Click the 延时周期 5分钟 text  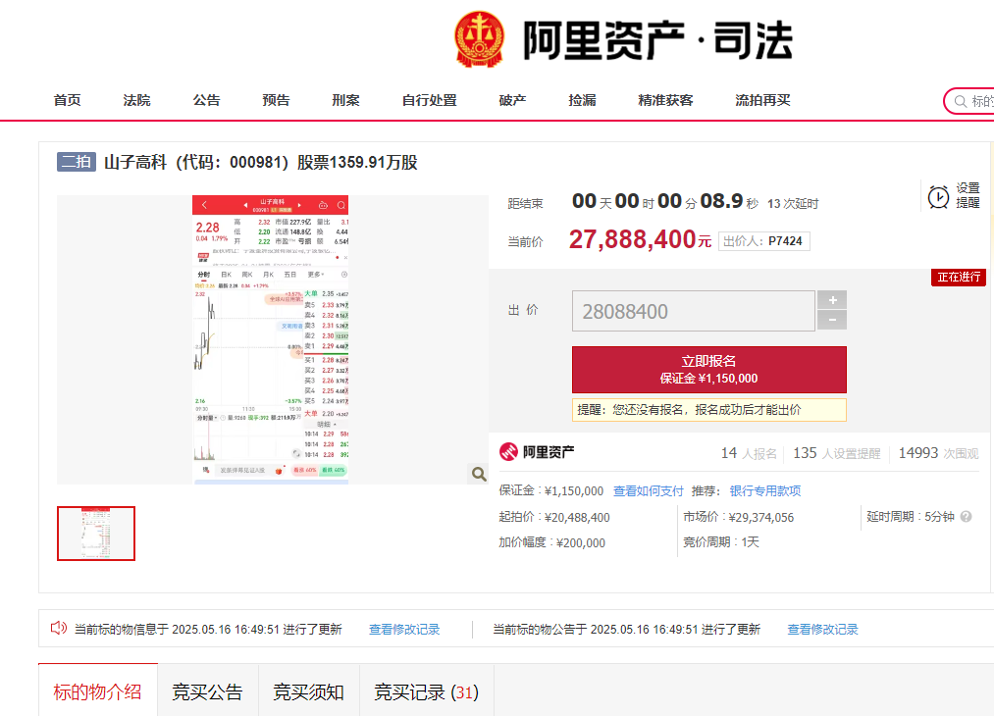(x=911, y=517)
